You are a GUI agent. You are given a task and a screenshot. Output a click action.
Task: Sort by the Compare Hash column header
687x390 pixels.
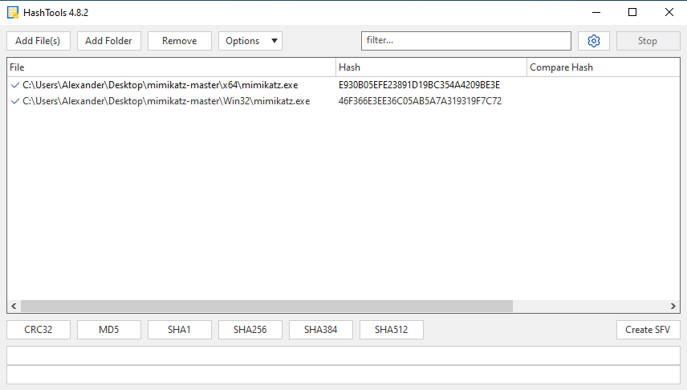point(603,67)
